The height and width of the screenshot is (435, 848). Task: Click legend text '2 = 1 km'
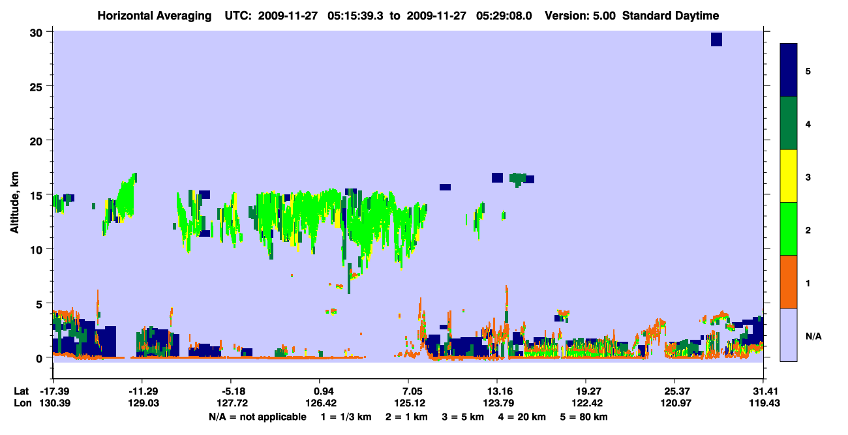[406, 417]
